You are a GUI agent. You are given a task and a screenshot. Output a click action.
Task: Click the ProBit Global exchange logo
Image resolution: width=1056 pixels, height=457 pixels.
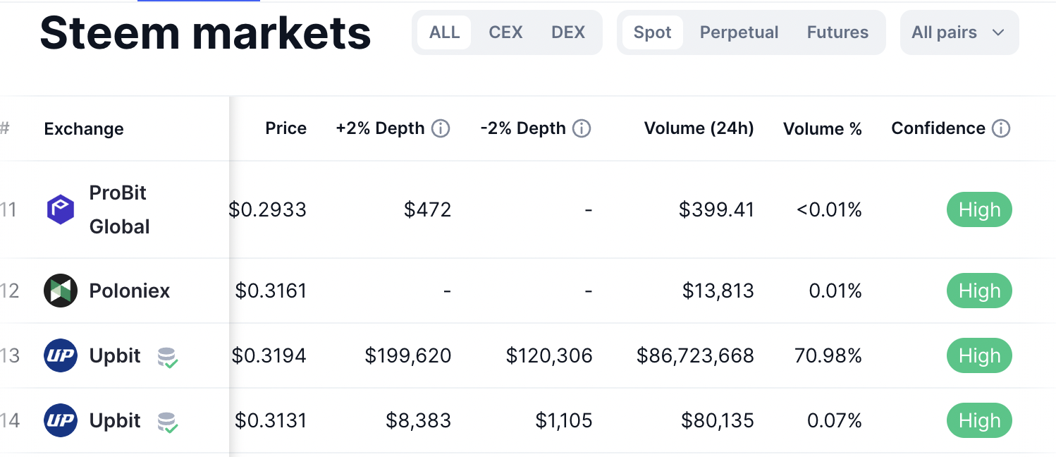click(x=61, y=210)
